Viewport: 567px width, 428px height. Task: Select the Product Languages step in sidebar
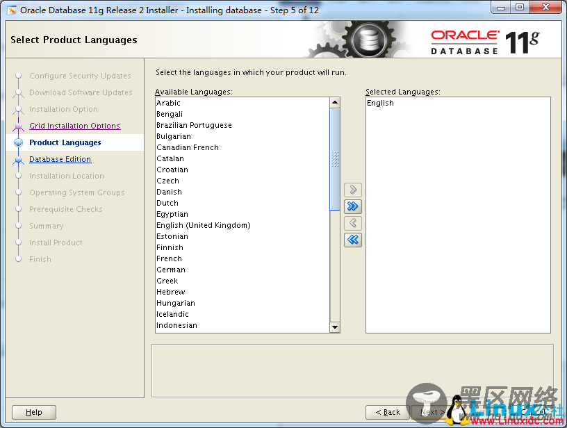tap(65, 142)
